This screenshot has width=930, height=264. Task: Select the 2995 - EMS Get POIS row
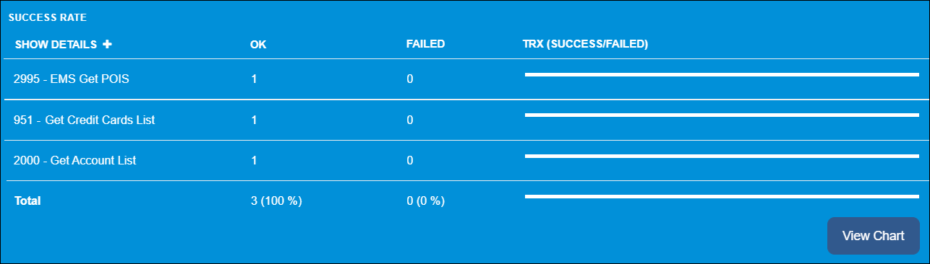click(465, 79)
